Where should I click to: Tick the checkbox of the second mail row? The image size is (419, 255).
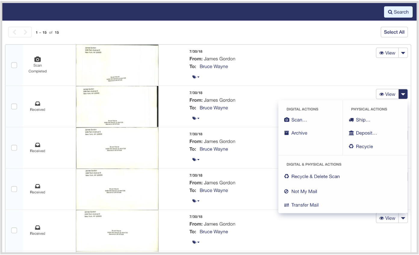[x=14, y=106]
